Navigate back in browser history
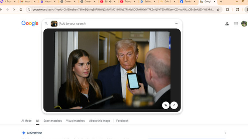This screenshot has width=248, height=139. tap(1, 10)
